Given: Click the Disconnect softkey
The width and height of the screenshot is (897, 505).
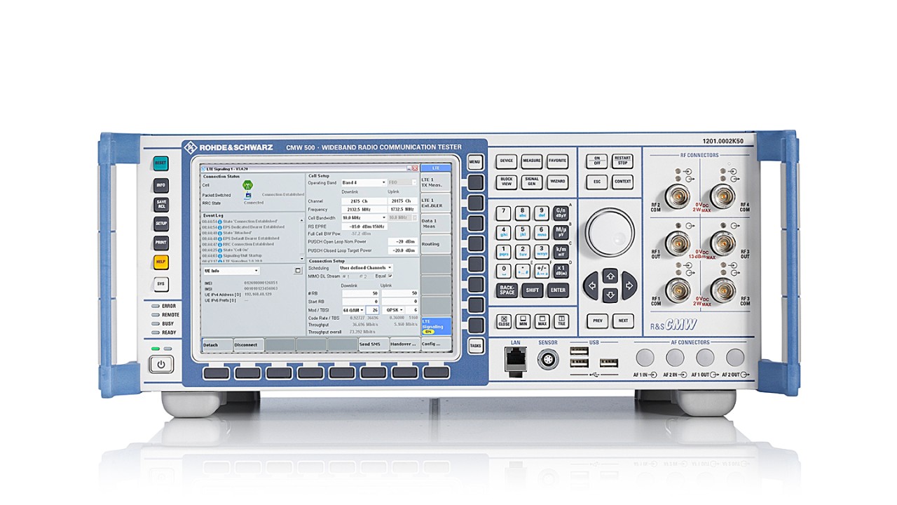Looking at the screenshot, I should point(249,345).
